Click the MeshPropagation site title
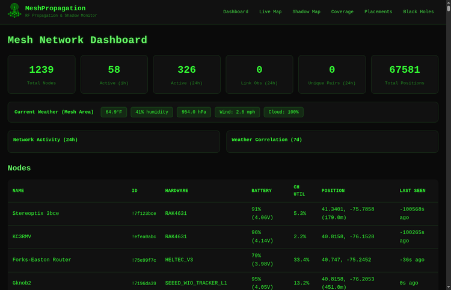 tap(55, 8)
